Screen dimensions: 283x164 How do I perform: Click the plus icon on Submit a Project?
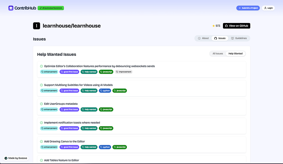tap(240, 8)
